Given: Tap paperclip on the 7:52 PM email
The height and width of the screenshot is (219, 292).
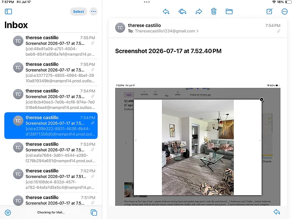Looking at the screenshot, I should click(x=92, y=176).
